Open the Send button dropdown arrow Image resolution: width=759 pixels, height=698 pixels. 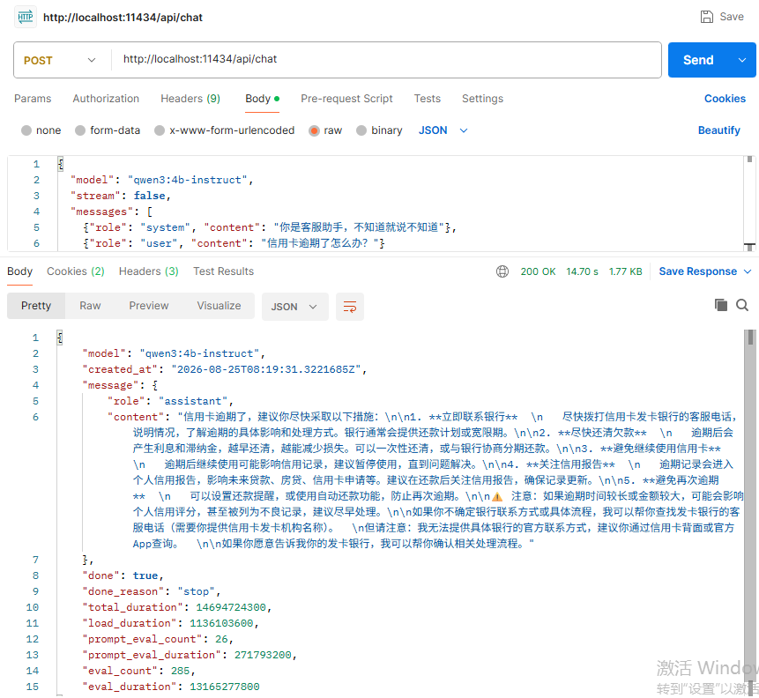point(741,60)
